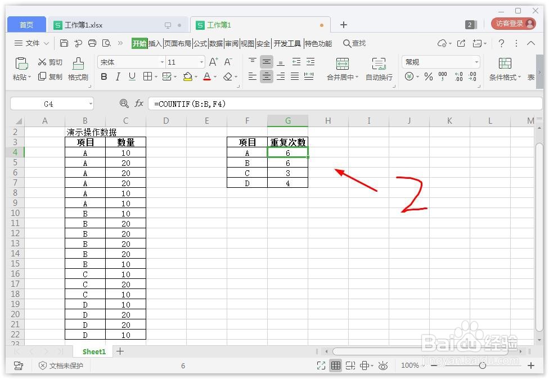Open new document tab with plus
This screenshot has height=379, width=549.
[344, 25]
